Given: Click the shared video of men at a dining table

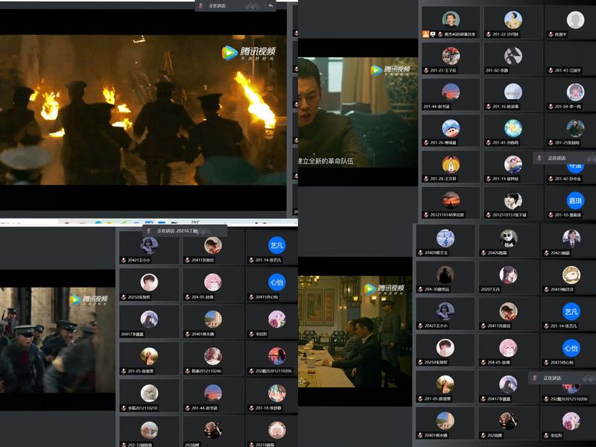Looking at the screenshot, I should 355,332.
